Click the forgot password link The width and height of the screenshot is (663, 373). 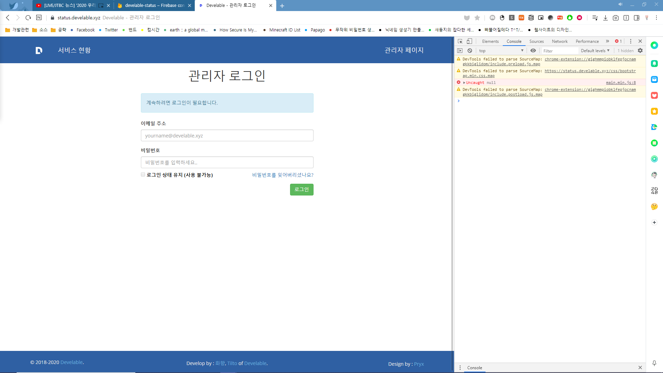282,175
